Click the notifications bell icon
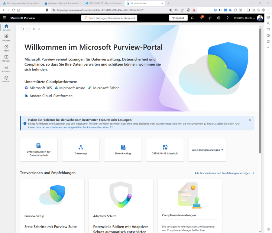The height and width of the screenshot is (233, 272). (x=192, y=18)
